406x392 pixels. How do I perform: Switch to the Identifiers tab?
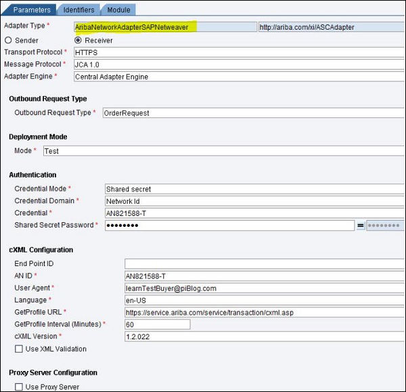(79, 10)
